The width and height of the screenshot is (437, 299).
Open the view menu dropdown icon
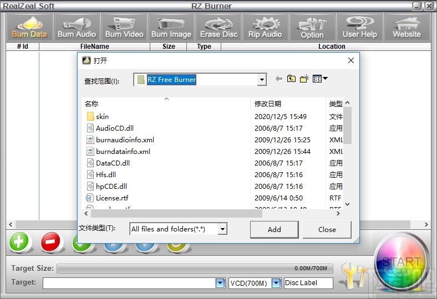tap(320, 79)
